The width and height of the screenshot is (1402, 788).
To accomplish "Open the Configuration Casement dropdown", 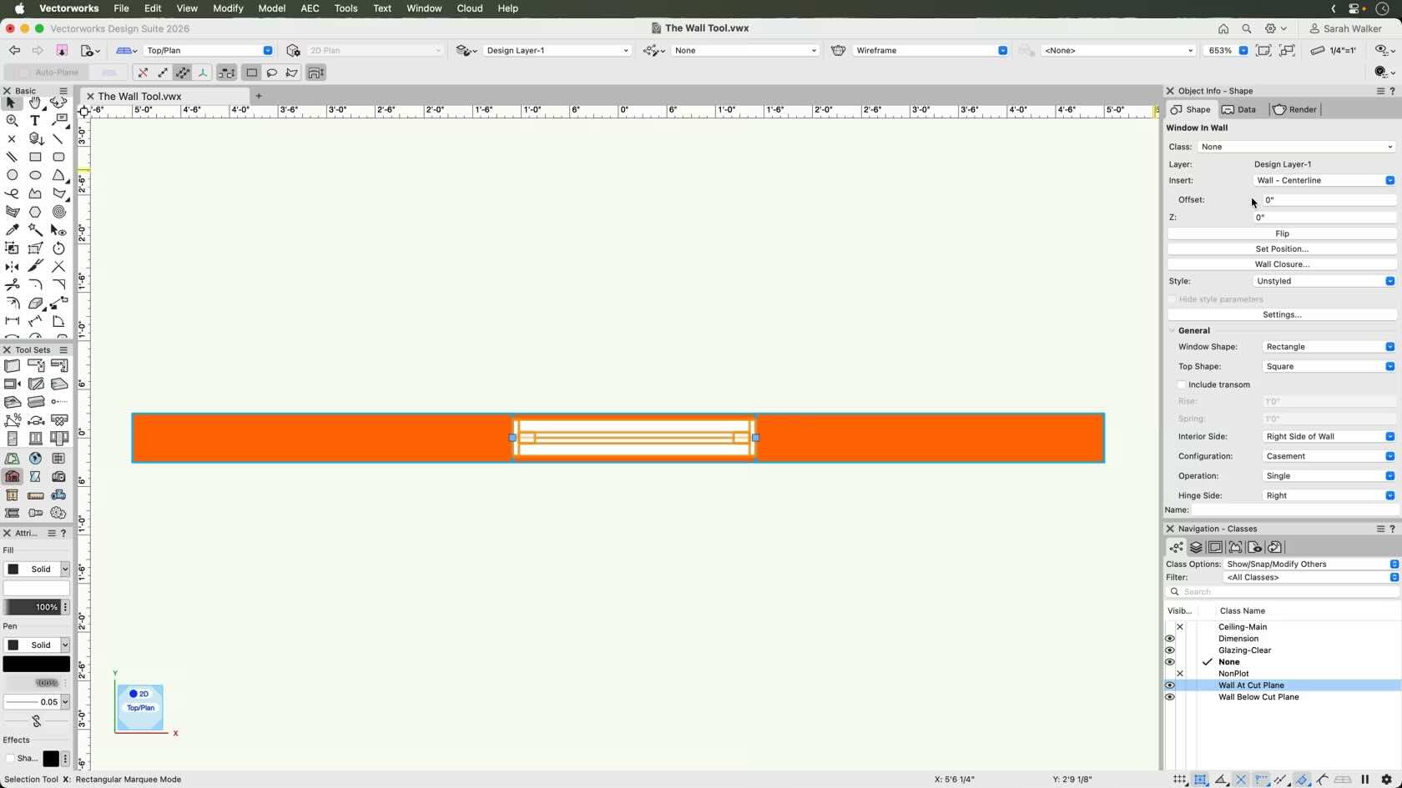I will click(x=1327, y=456).
